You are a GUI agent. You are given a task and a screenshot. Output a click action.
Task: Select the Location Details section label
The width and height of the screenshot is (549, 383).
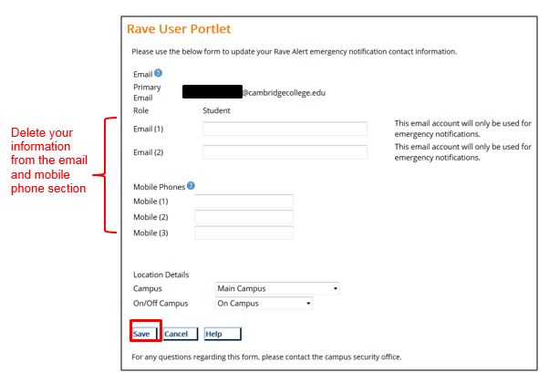coord(161,274)
